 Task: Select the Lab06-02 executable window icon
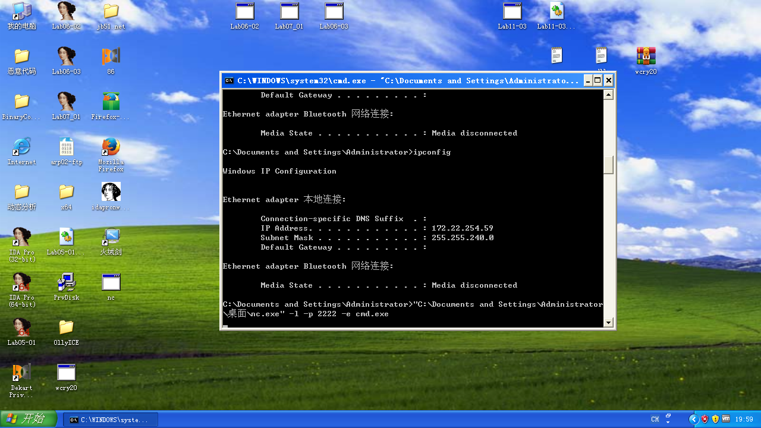click(245, 16)
